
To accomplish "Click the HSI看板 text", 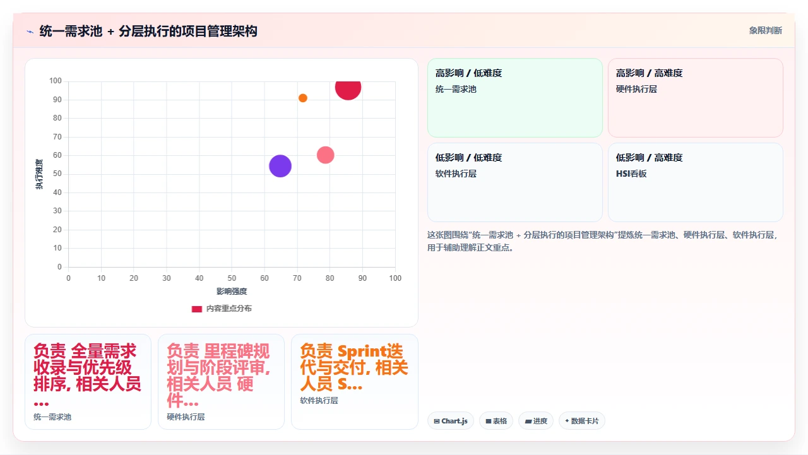I will (631, 174).
